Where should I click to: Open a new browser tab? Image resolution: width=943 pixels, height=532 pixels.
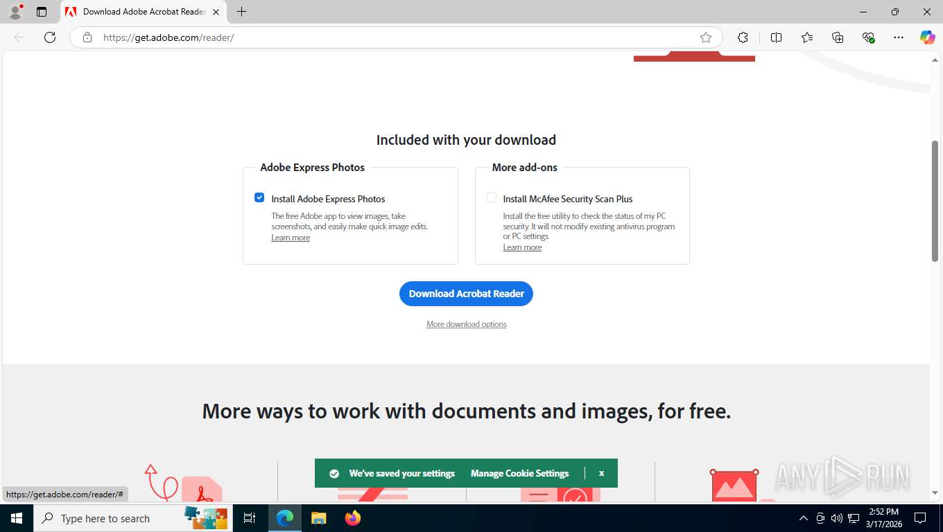241,12
